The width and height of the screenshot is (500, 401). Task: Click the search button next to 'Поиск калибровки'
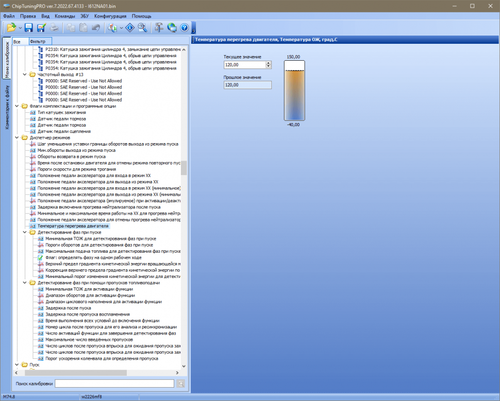pos(180,383)
